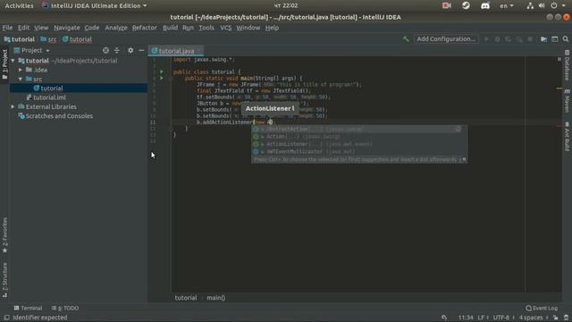Toggle the Database side tool tab
This screenshot has width=572, height=322.
[x=567, y=65]
